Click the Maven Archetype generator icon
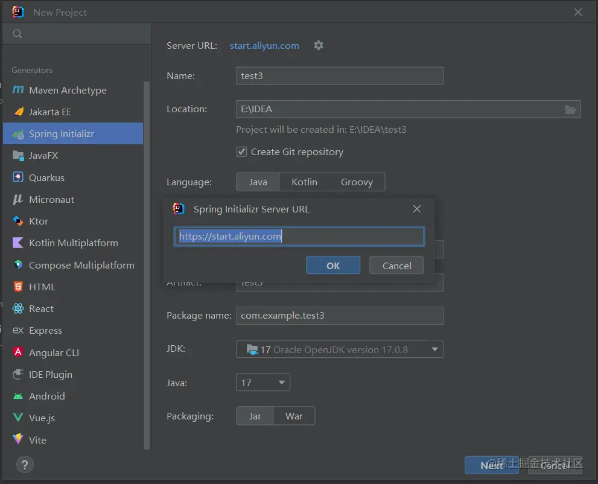Image resolution: width=598 pixels, height=484 pixels. coord(18,90)
